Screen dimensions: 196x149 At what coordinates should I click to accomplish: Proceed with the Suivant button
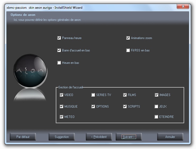[x=129, y=137]
